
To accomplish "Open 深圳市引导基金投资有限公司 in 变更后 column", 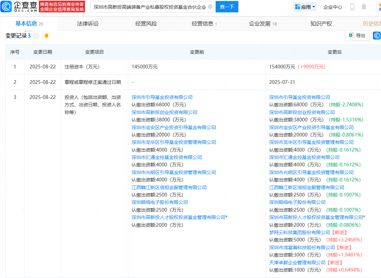I will (300, 97).
